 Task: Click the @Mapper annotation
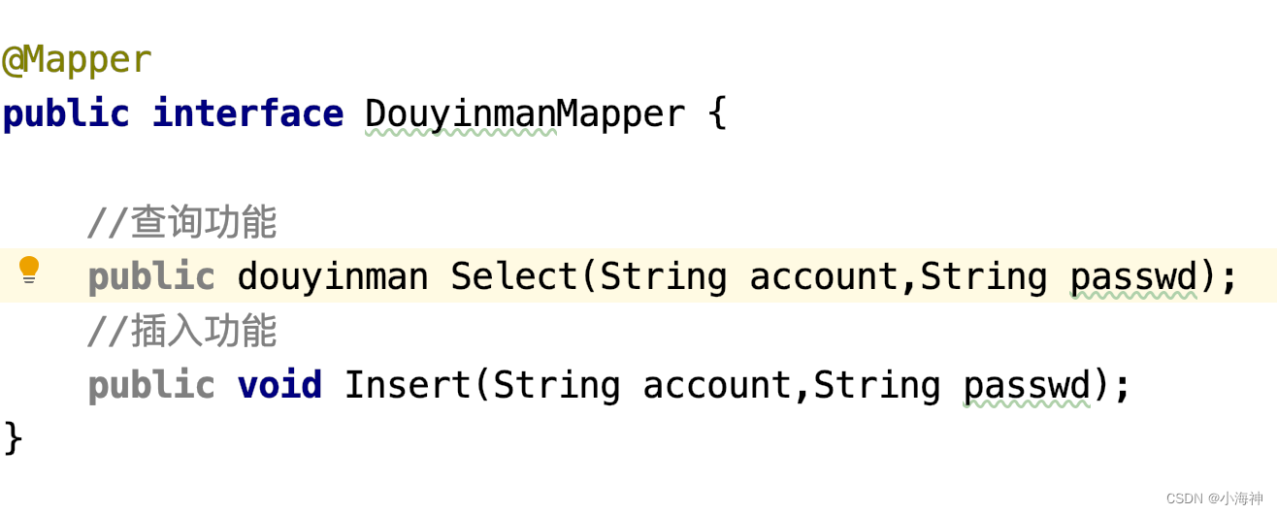77,60
